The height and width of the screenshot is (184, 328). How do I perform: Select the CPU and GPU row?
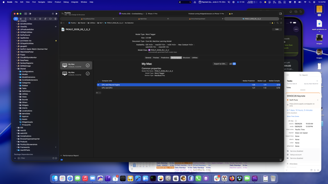pos(188,88)
